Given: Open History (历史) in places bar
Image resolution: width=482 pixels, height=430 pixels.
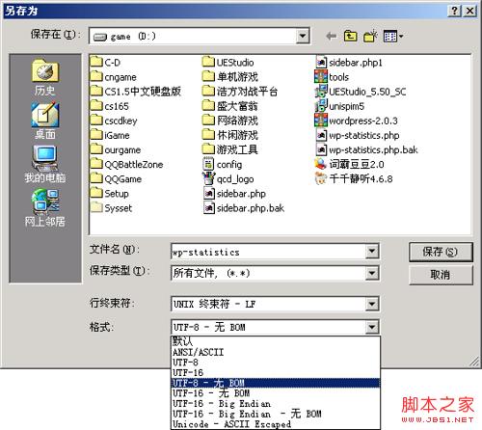Looking at the screenshot, I should point(45,77).
